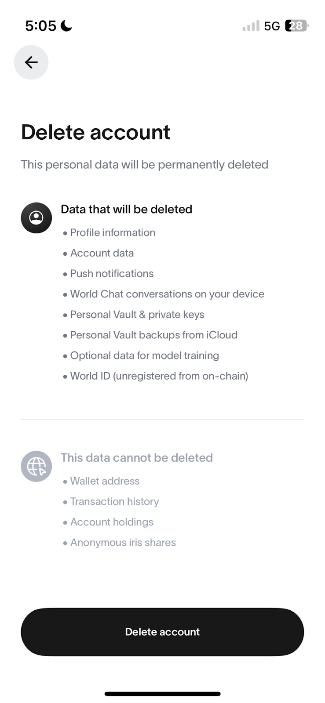Click the globe cursor icon

(x=37, y=466)
